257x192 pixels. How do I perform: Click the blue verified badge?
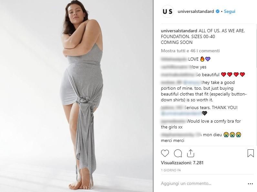coord(218,11)
